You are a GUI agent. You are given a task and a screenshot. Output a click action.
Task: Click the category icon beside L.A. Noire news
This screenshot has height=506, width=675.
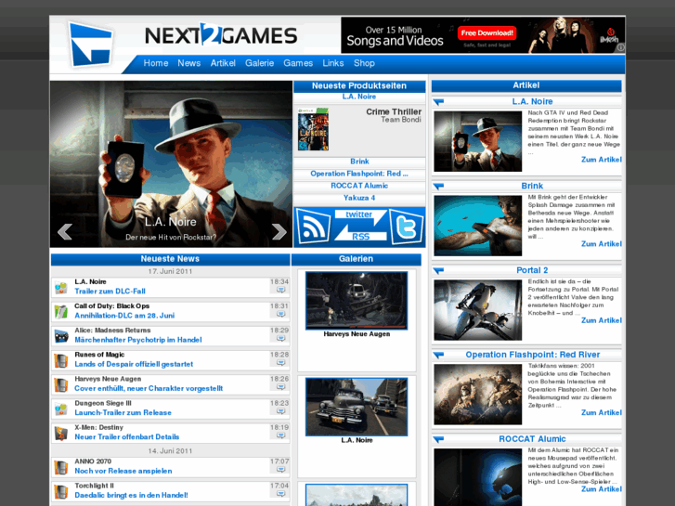tap(61, 288)
